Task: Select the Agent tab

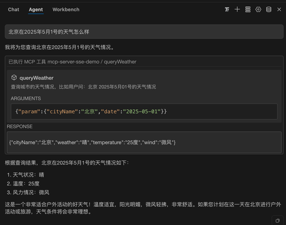Action: point(36,10)
